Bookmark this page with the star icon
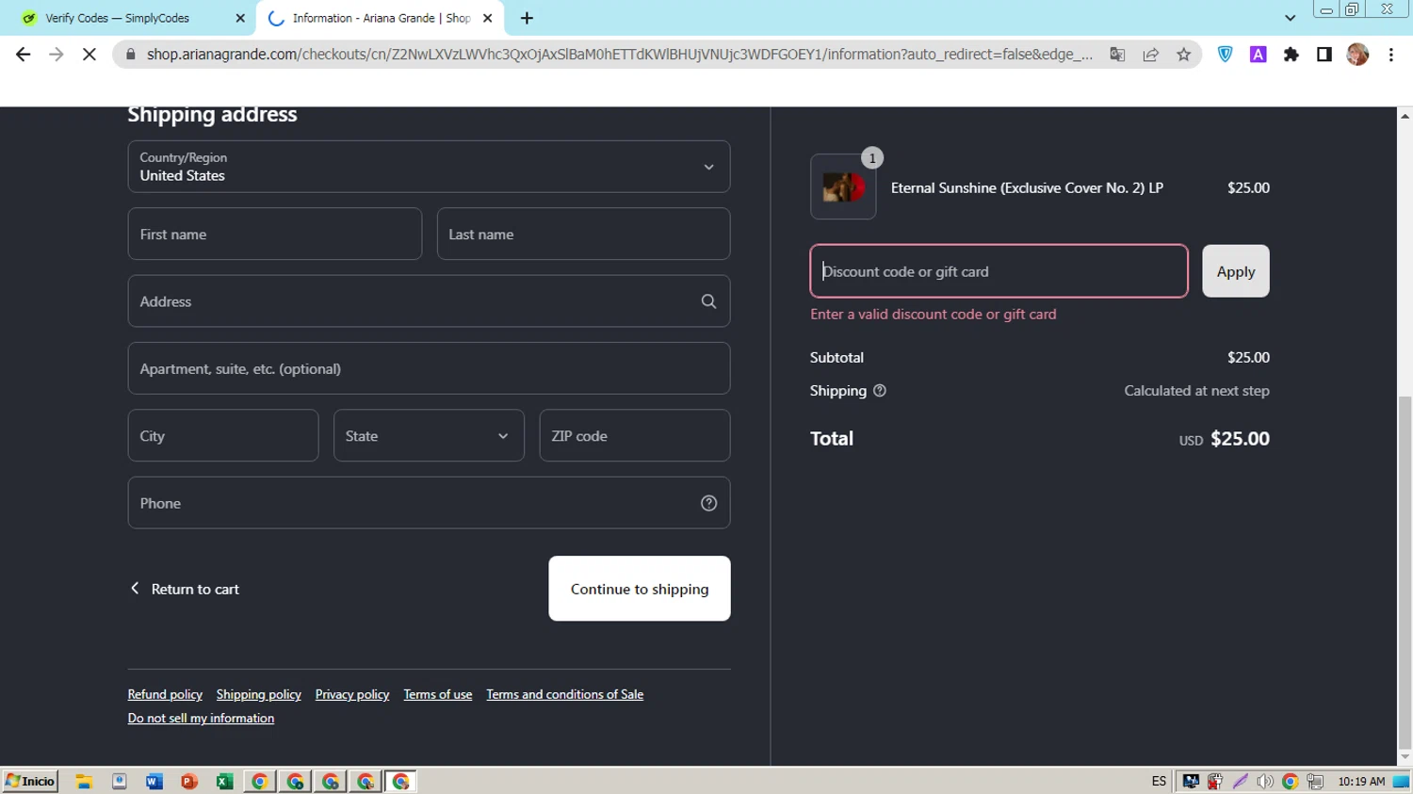The image size is (1413, 794). click(x=1184, y=55)
